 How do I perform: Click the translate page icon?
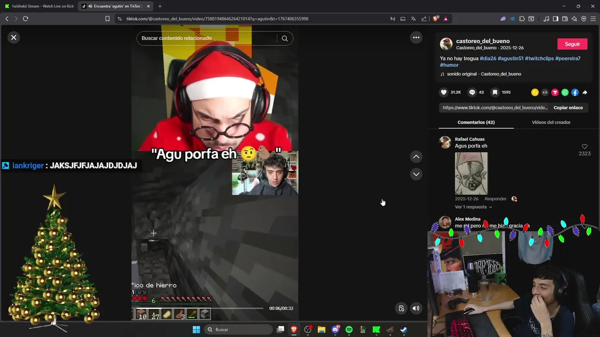(413, 19)
